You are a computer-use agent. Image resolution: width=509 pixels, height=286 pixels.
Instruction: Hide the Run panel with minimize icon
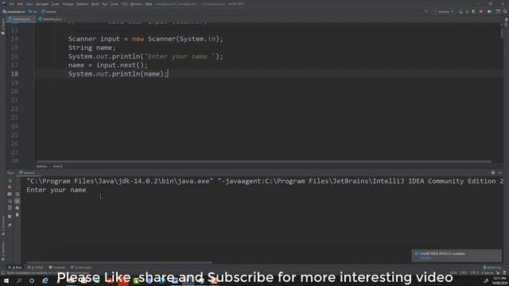coord(500,173)
